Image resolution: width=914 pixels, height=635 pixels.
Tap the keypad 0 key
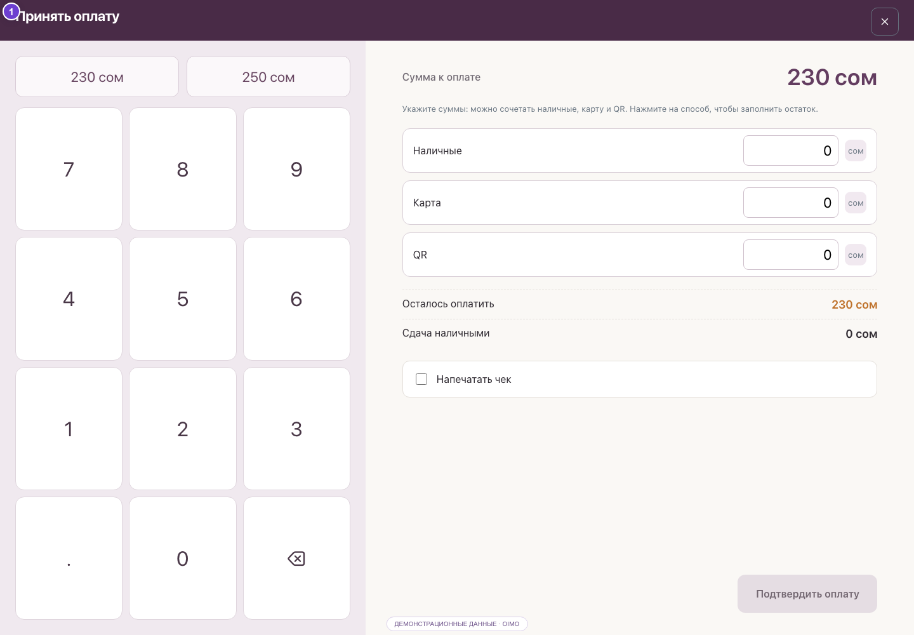pos(183,558)
